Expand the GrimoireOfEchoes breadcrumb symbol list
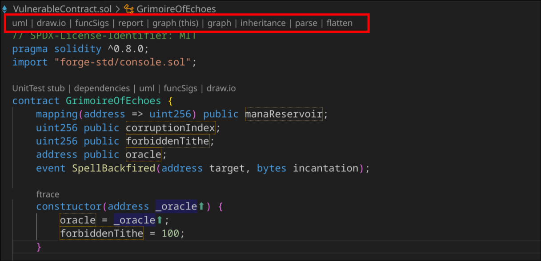541x261 pixels. coord(176,9)
